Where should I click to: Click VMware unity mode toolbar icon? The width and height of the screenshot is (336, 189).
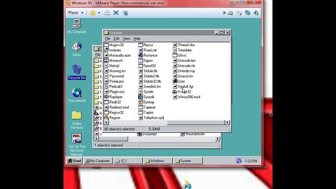click(125, 13)
